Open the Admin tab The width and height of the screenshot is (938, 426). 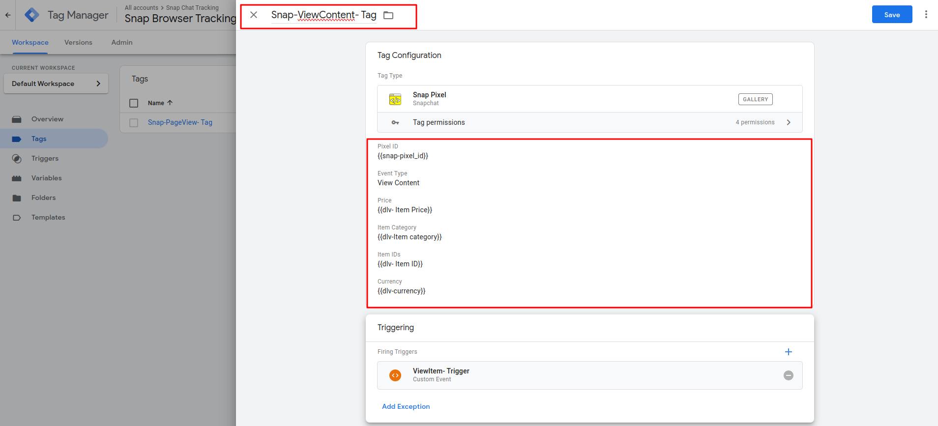coord(121,42)
